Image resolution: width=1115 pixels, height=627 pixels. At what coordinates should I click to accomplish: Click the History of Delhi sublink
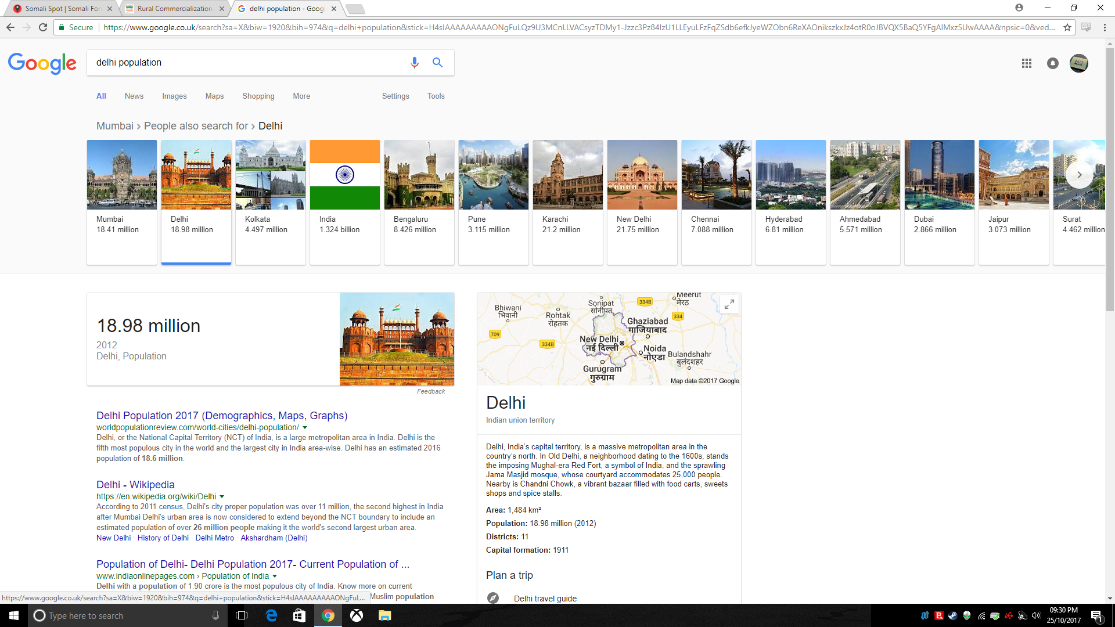pos(163,538)
